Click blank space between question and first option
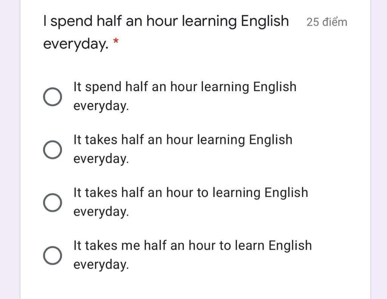 coord(189,64)
